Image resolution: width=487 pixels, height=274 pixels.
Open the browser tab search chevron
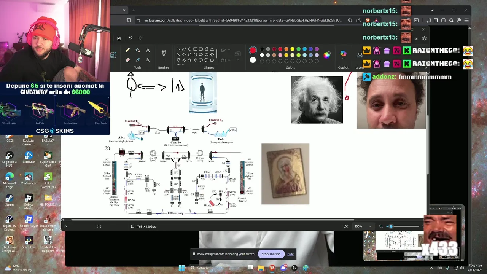[x=432, y=10]
